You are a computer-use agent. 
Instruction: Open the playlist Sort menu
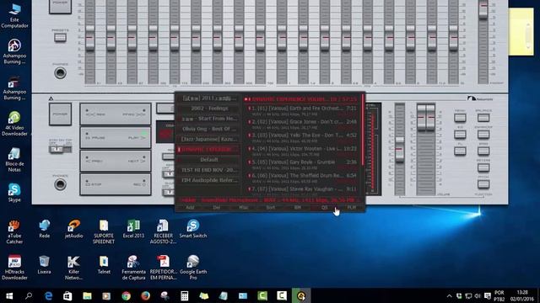point(270,208)
